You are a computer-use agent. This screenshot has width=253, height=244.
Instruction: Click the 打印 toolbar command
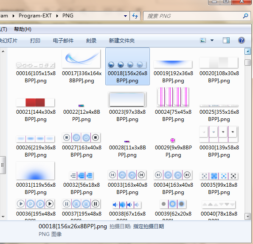(x=35, y=40)
